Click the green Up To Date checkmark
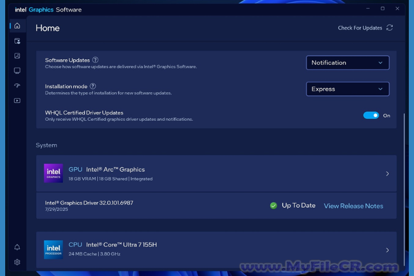Image resolution: width=414 pixels, height=276 pixels. 274,205
